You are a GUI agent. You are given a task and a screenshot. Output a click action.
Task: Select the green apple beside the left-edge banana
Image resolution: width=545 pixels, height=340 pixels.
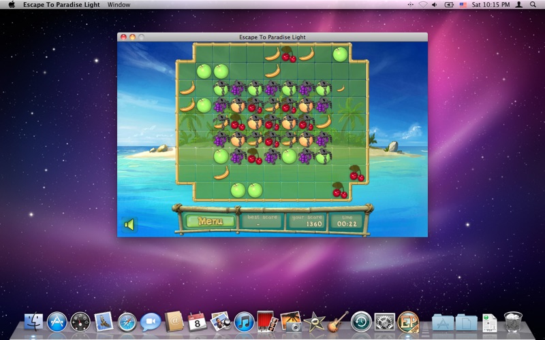(x=204, y=105)
